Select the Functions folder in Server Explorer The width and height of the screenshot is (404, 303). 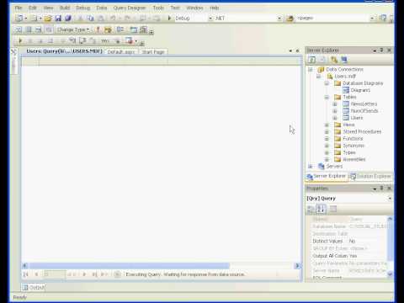pyautogui.click(x=353, y=139)
